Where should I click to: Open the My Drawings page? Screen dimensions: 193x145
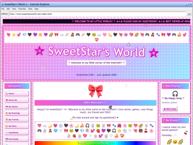click(x=17, y=113)
